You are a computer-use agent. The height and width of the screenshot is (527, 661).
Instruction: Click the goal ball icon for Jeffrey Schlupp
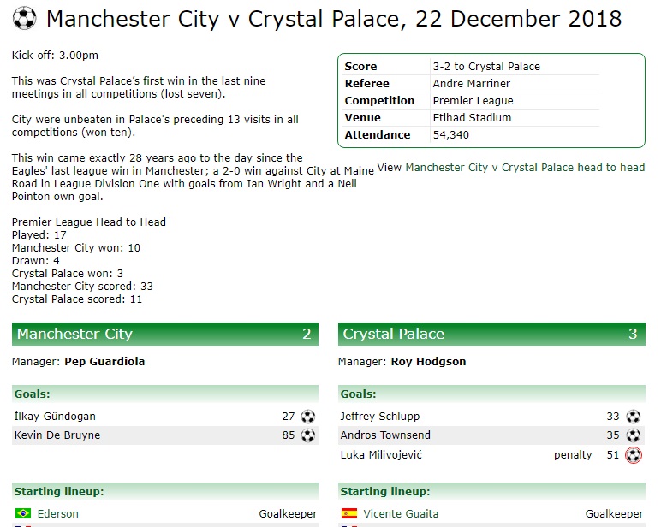[634, 417]
